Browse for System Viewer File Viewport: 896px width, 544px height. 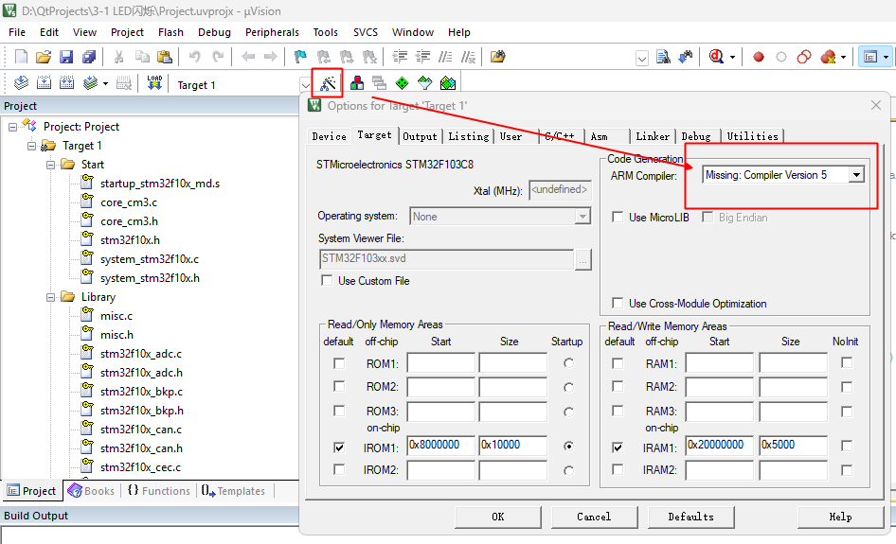point(582,260)
